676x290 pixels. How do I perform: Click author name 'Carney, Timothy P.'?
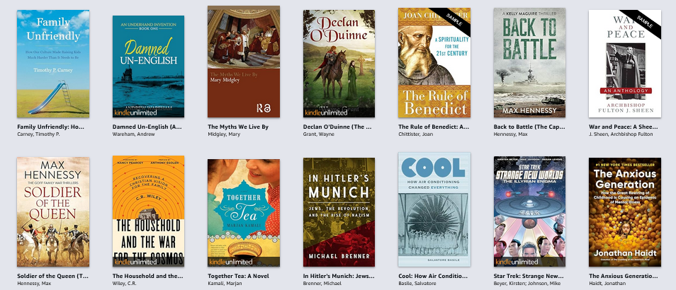(x=38, y=134)
